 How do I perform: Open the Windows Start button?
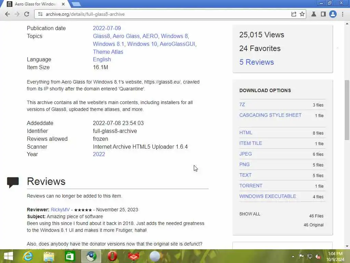click(9, 256)
